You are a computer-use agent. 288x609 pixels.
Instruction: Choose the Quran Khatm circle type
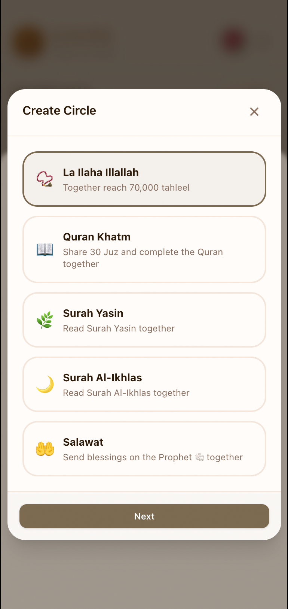[x=144, y=249]
